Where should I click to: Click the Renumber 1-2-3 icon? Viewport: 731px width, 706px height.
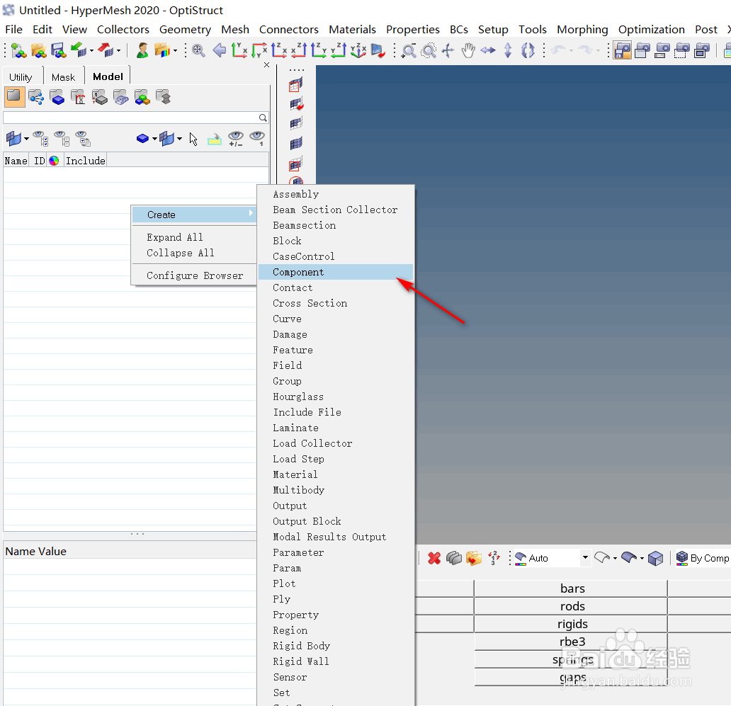coord(494,558)
